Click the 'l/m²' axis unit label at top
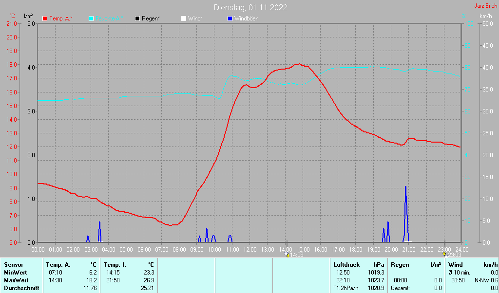Image resolution: width=499 pixels, height=293 pixels. 28,16
